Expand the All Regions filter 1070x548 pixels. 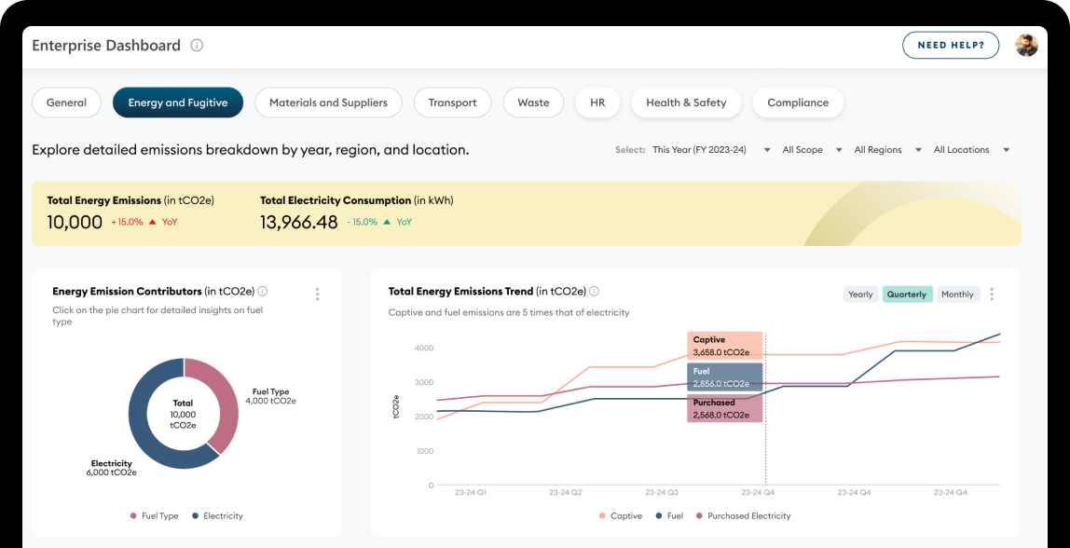(887, 150)
